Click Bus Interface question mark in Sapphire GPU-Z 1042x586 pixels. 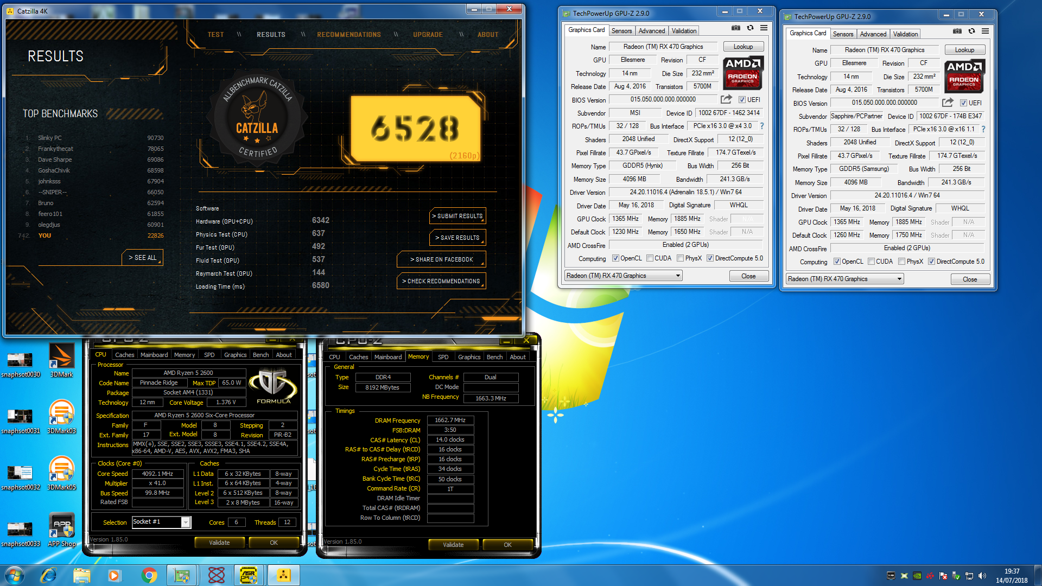coord(983,129)
